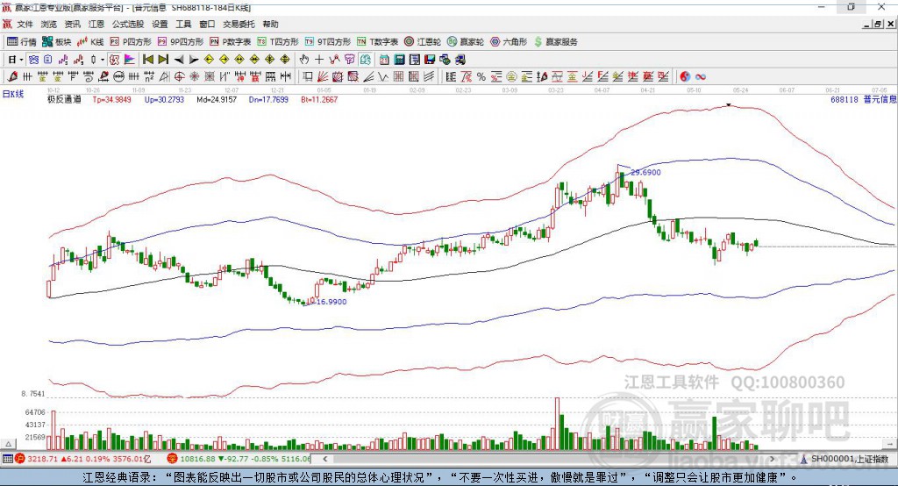Open the 工具 menu

coord(183,24)
